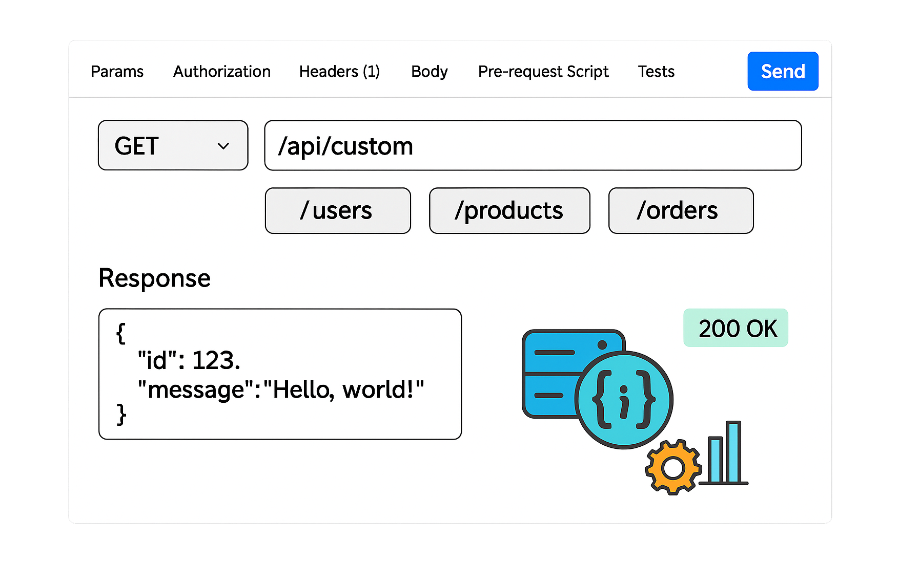Click the Response section heading
Screen dimensions: 899x564
[x=154, y=278]
